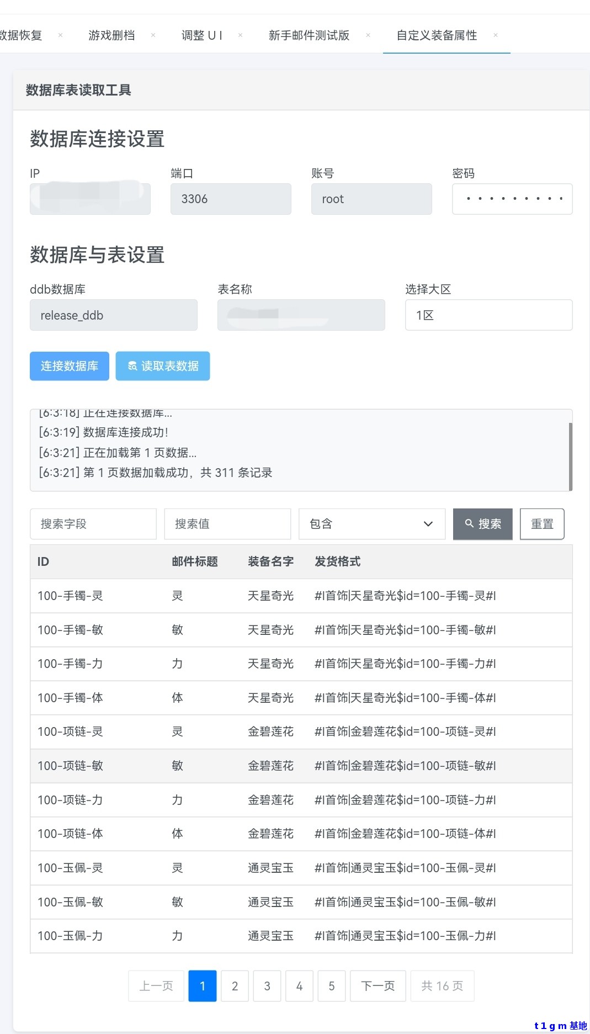Open the 选择大区 selector showing 1区
Image resolution: width=590 pixels, height=1034 pixels.
488,315
